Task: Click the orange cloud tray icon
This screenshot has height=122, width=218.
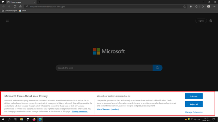Action: coord(186,119)
